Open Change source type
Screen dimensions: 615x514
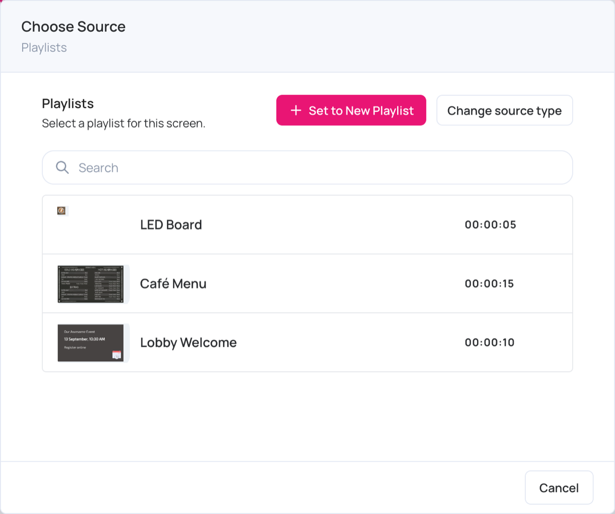pos(504,110)
